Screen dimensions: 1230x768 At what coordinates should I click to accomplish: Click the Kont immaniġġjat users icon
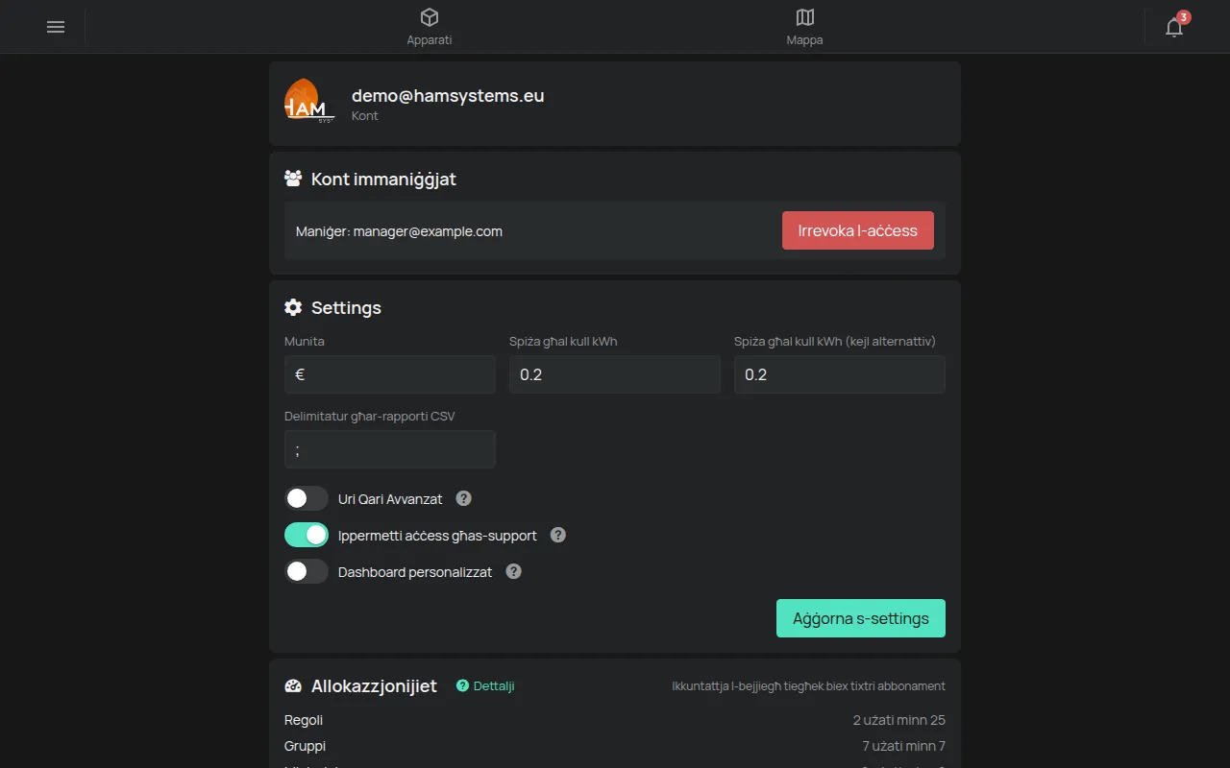[x=294, y=179]
